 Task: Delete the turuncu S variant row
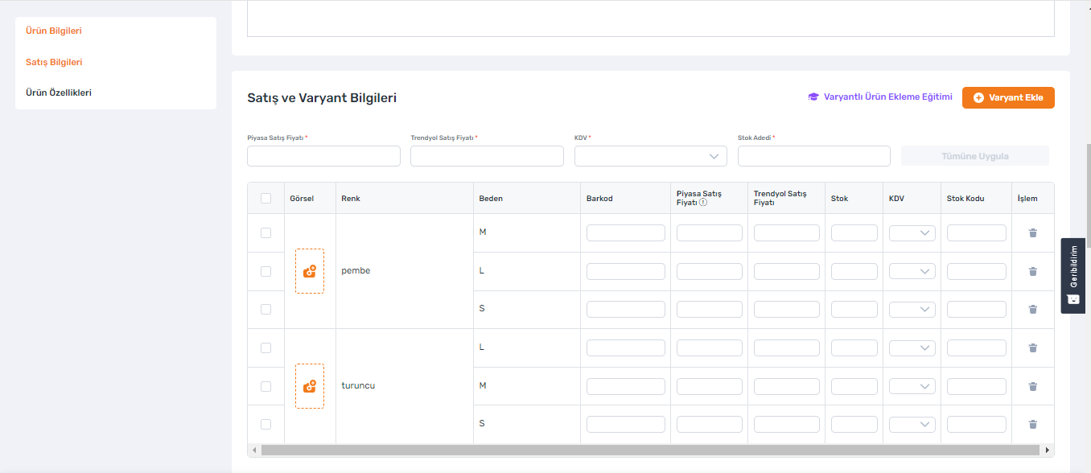coord(1033,424)
